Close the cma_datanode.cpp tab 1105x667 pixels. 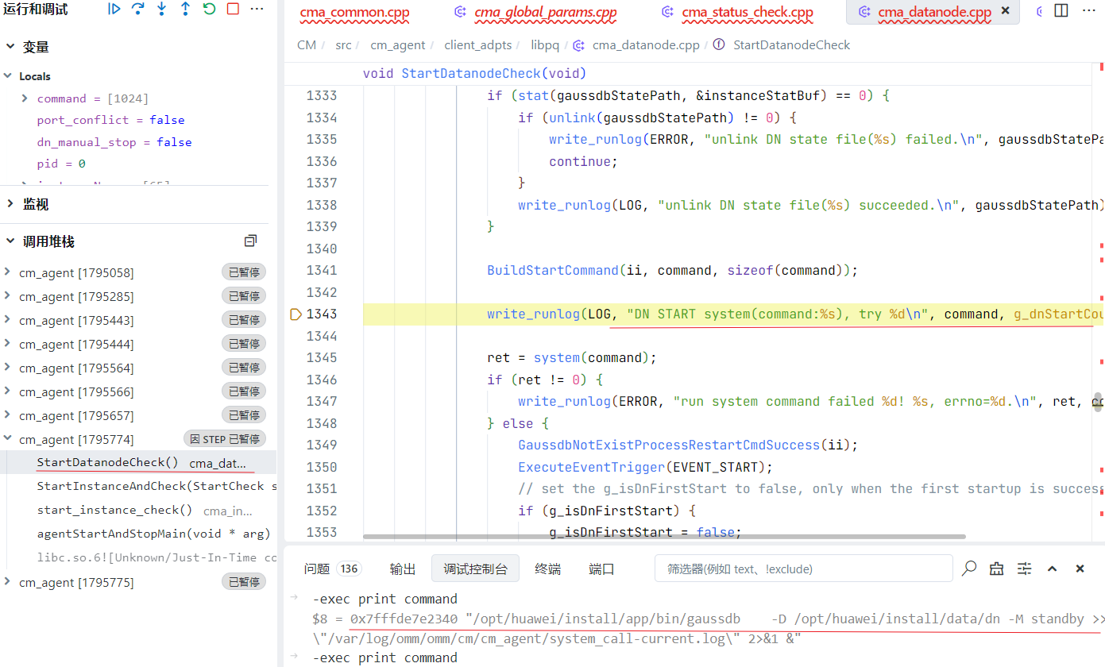pyautogui.click(x=1006, y=11)
